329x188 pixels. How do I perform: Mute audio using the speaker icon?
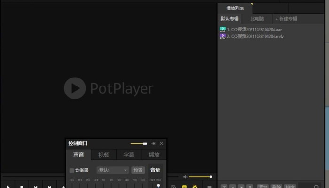(x=185, y=177)
